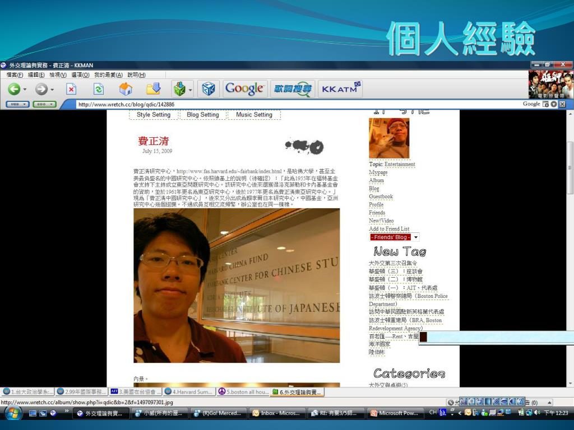574x430 pixels.
Task: Stop loading with the red X page icon
Action: point(71,89)
